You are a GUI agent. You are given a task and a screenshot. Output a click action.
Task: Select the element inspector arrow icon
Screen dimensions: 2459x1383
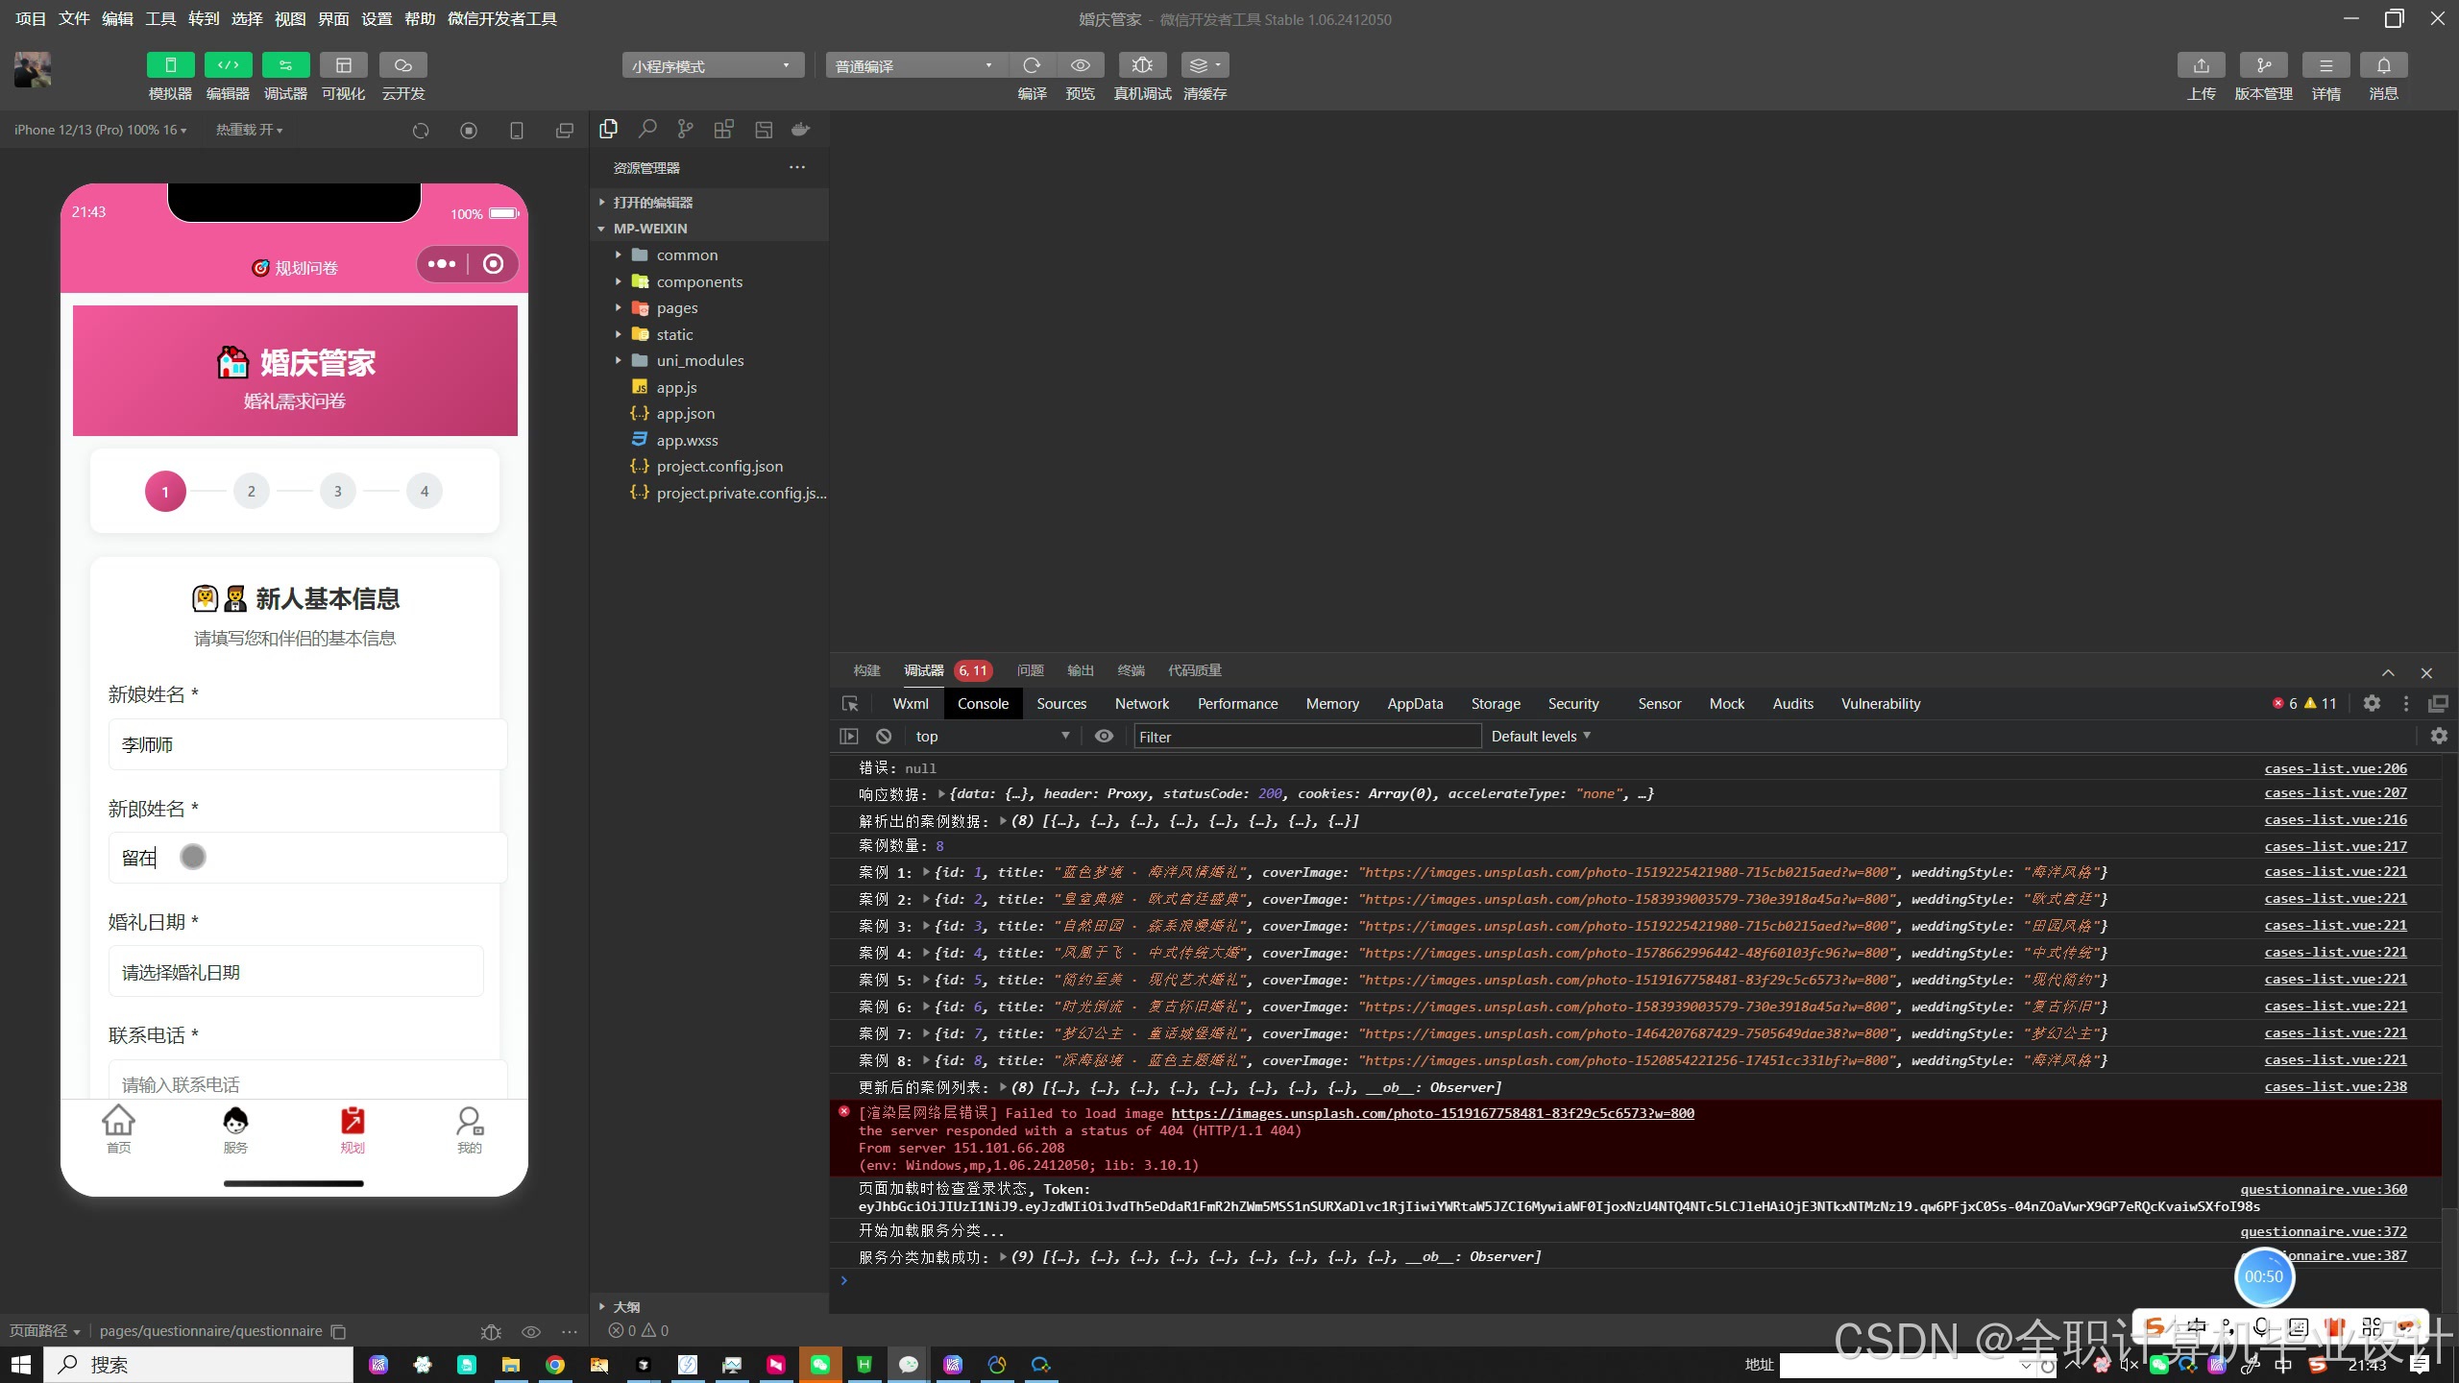coord(850,704)
